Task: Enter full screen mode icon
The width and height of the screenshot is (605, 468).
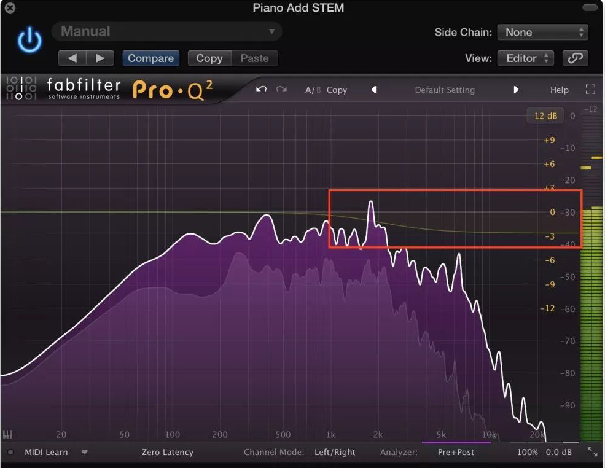Action: click(x=590, y=90)
